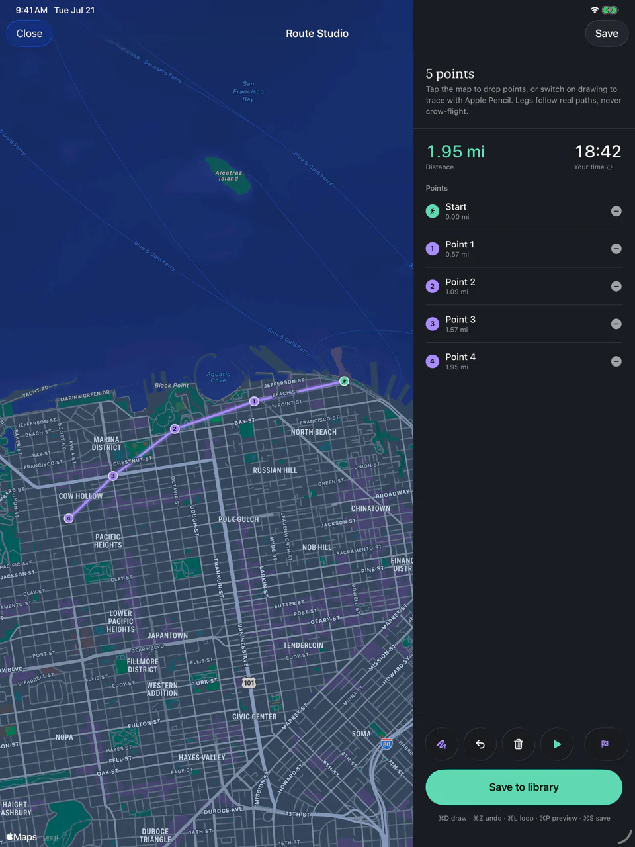
Task: Select the Point 4 numbered badge in list
Action: pyautogui.click(x=433, y=361)
